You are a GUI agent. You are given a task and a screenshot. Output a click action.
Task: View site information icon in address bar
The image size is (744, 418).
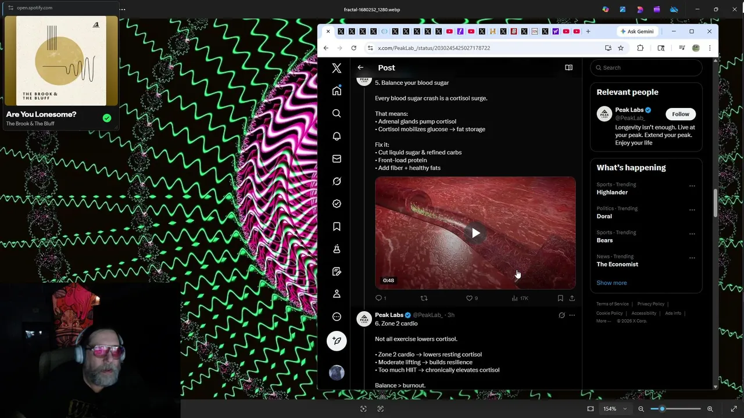click(370, 48)
